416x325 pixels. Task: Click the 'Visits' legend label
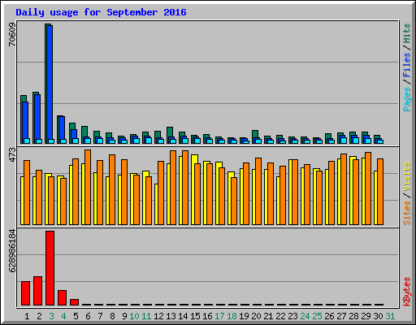click(407, 176)
